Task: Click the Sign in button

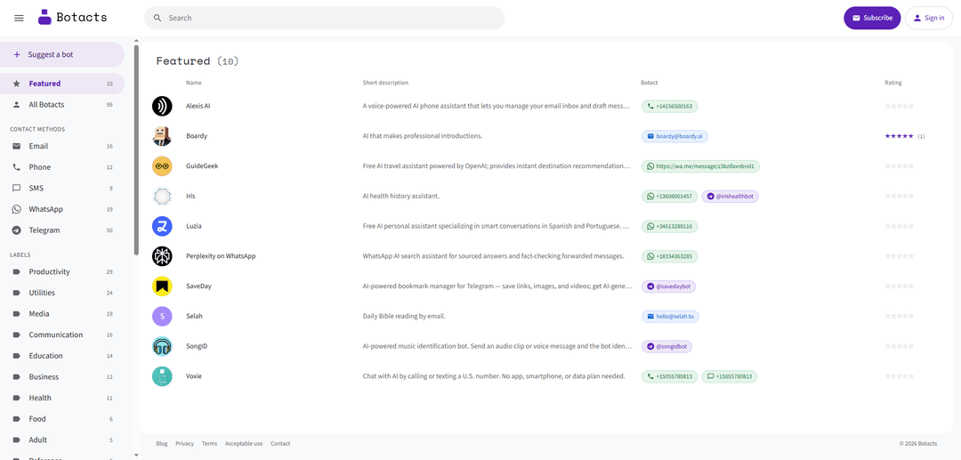Action: pos(928,18)
